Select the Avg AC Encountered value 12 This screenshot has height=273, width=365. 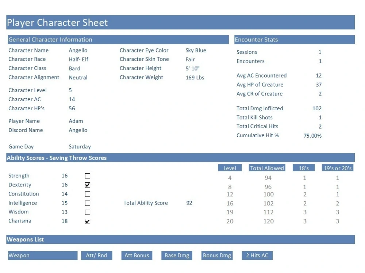pos(319,76)
